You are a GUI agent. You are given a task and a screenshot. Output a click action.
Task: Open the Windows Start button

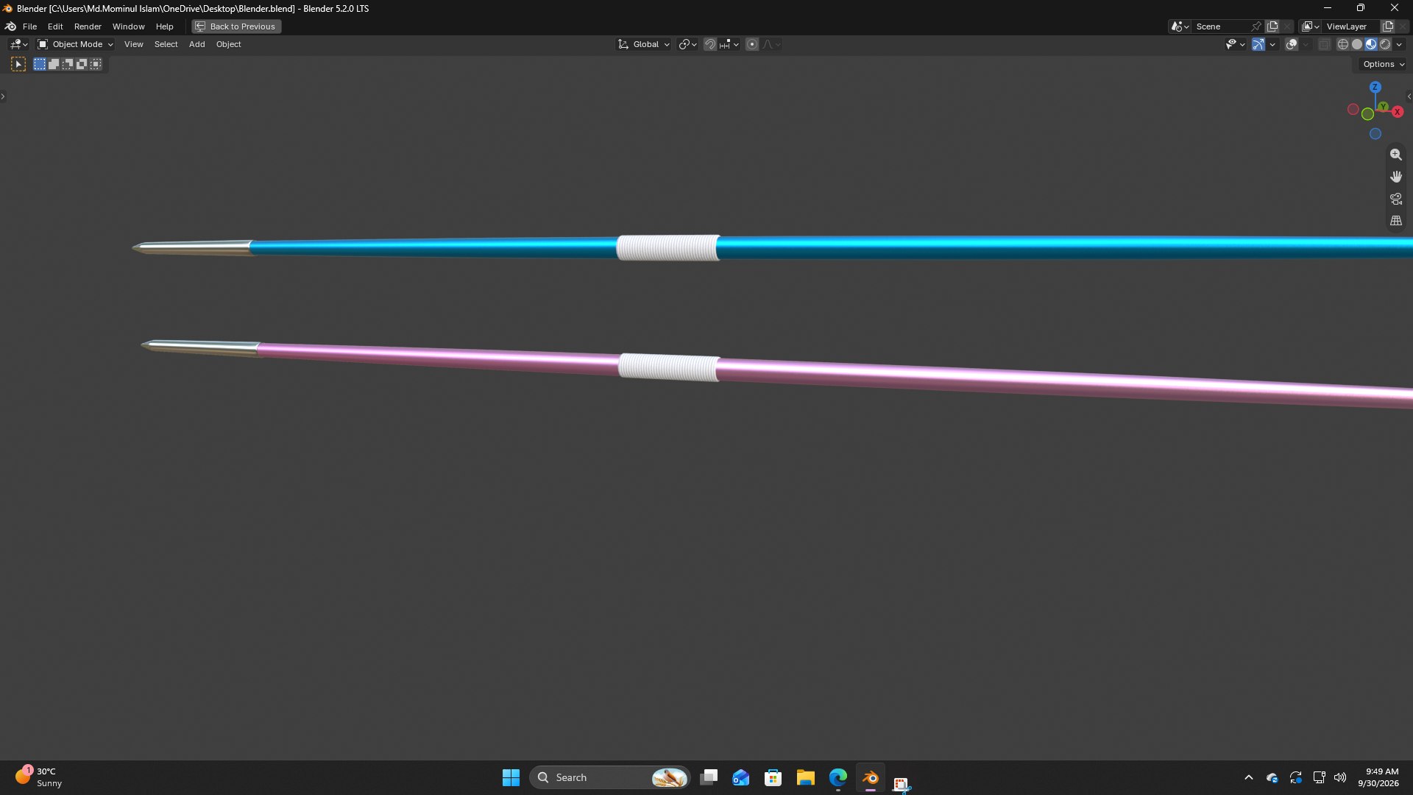[x=511, y=778]
